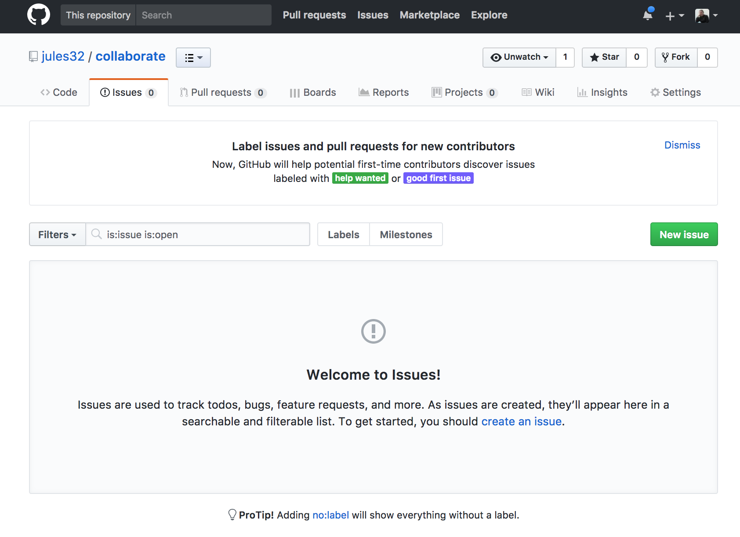The image size is (740, 537).
Task: View watchers count of 1
Action: 566,57
